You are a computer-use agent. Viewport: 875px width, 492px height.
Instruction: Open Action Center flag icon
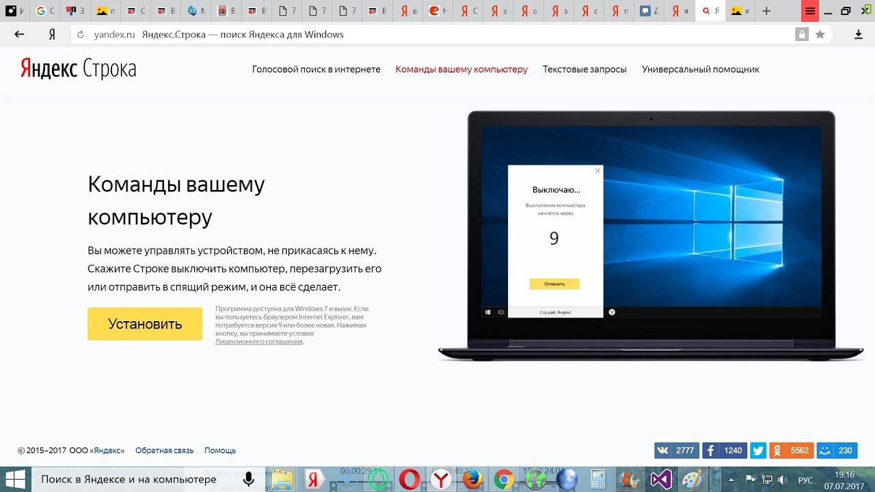pos(750,479)
